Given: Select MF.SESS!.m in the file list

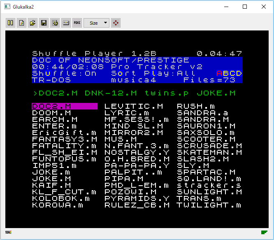Looking at the screenshot, I should click(x=137, y=119).
